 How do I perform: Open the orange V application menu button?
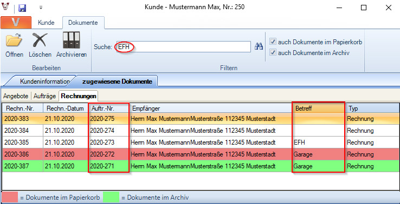tap(16, 23)
